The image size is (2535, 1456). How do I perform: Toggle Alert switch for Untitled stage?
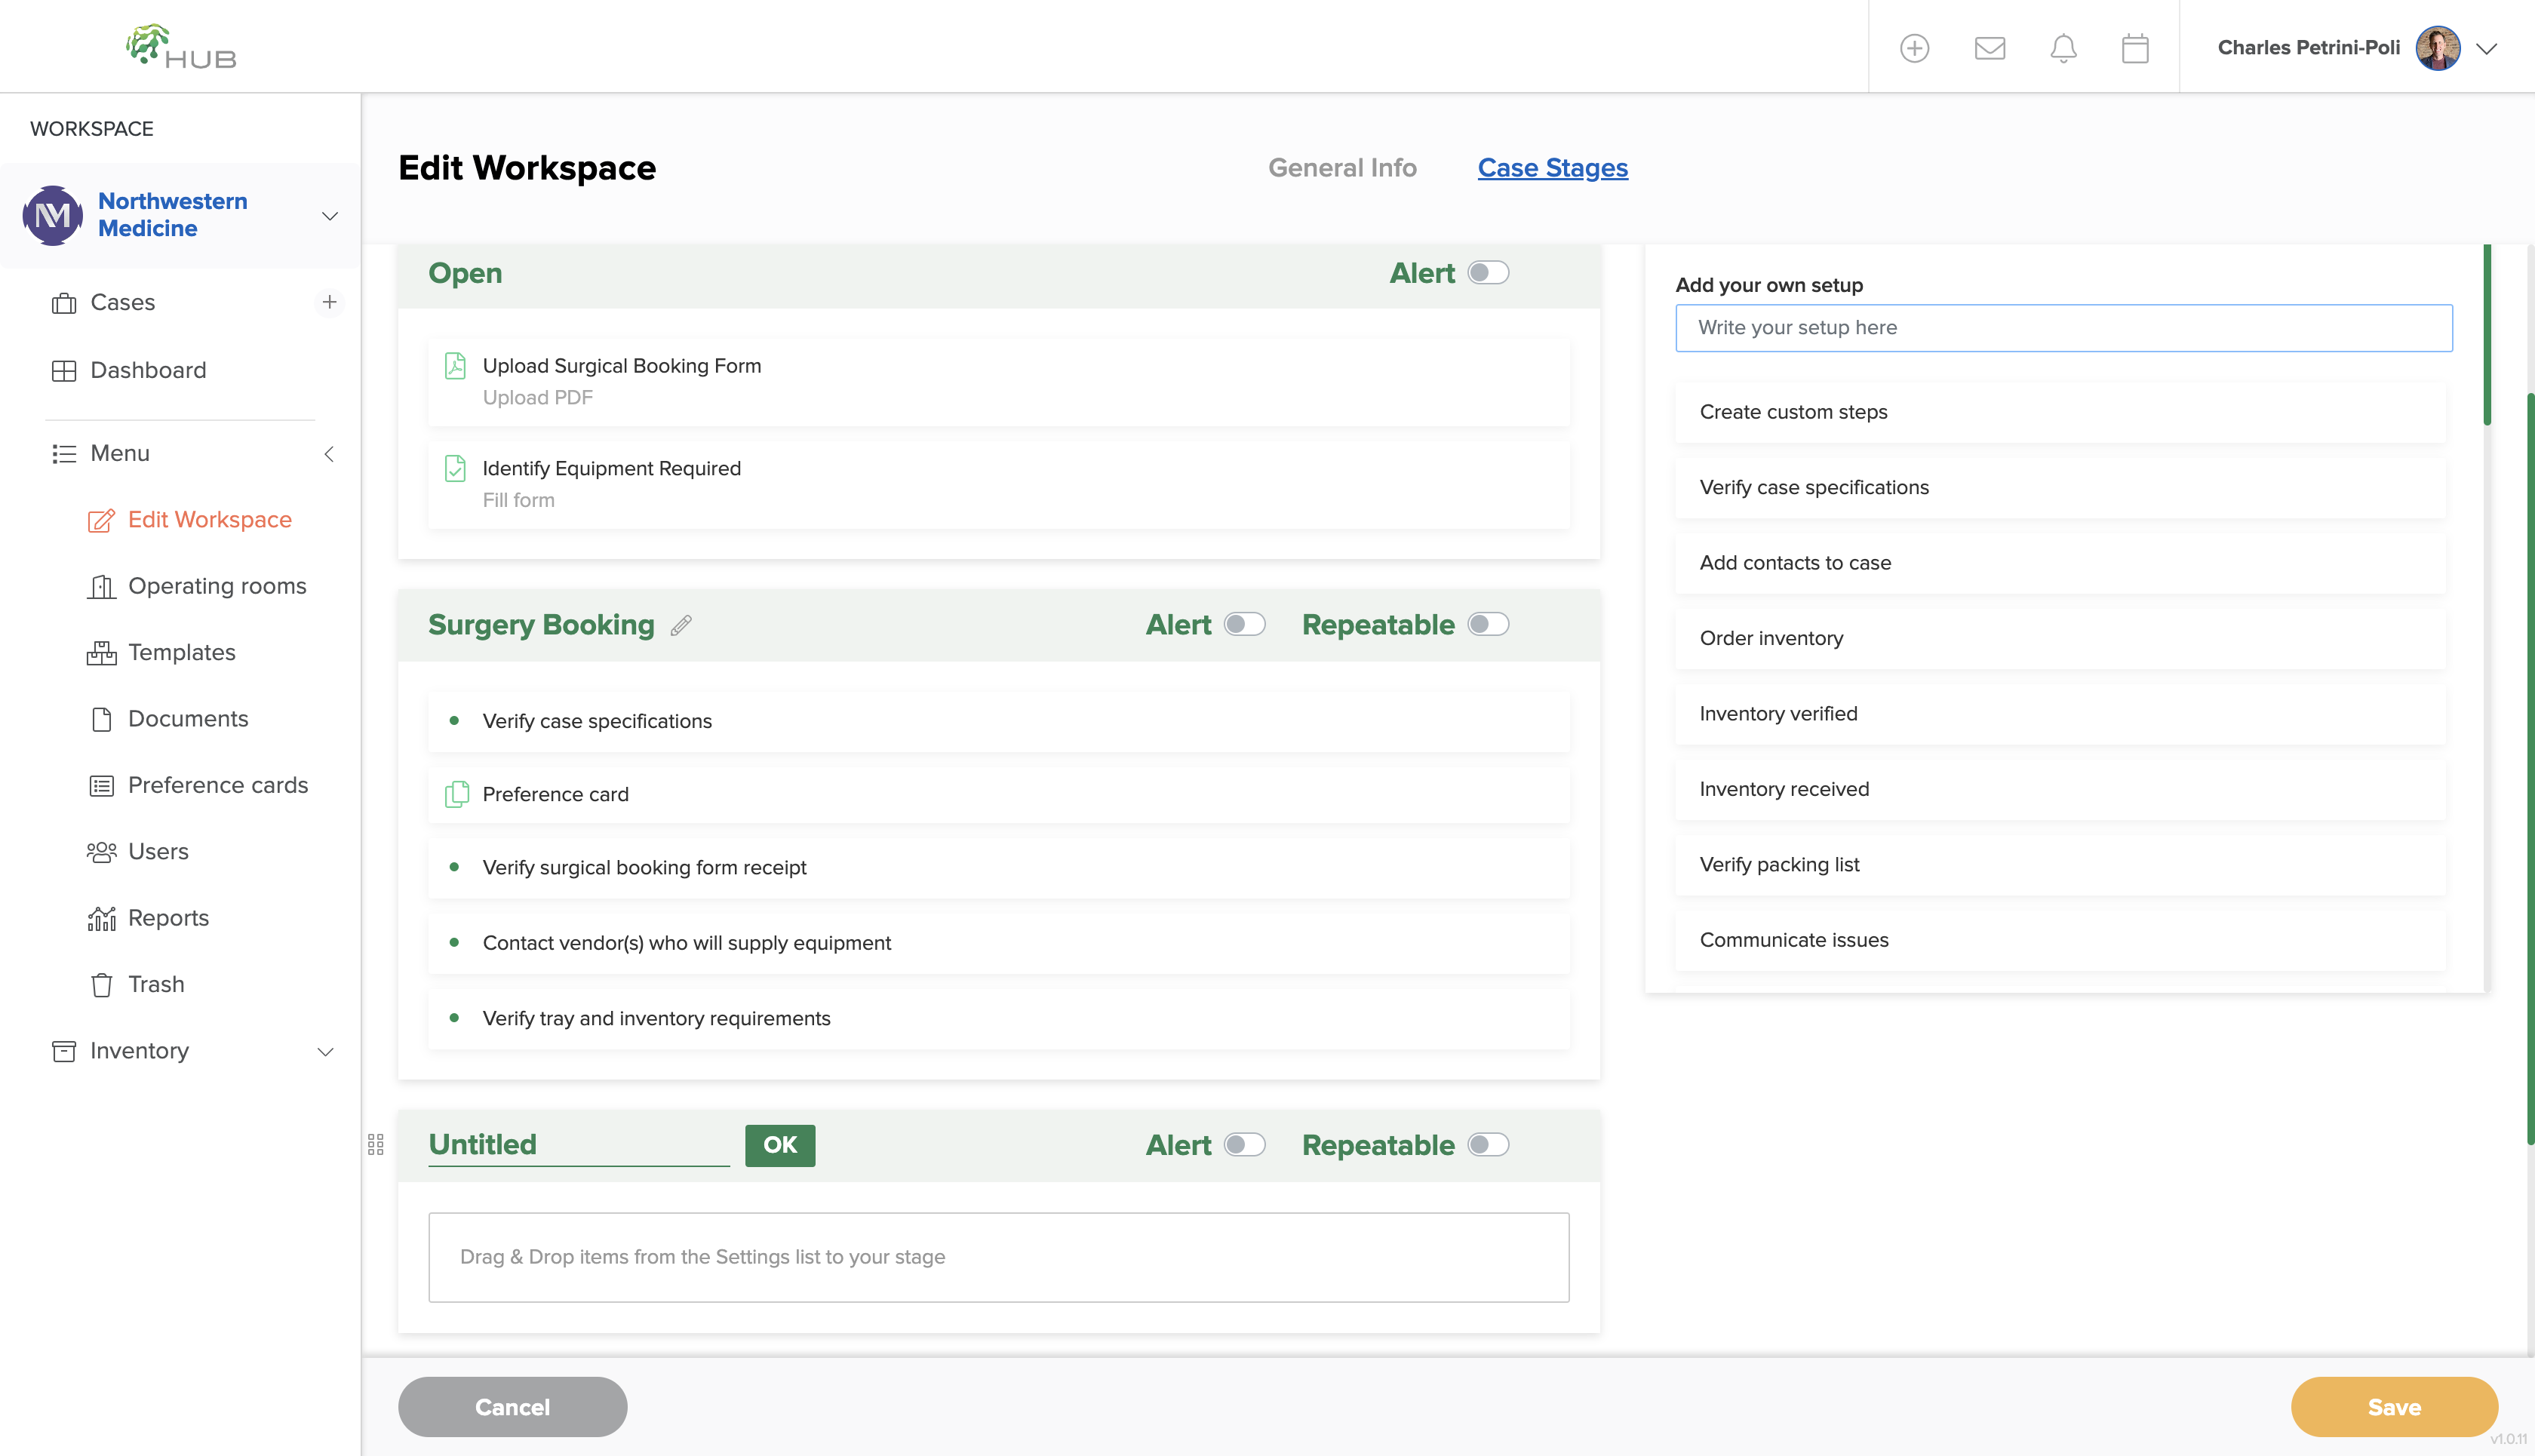[x=1245, y=1145]
